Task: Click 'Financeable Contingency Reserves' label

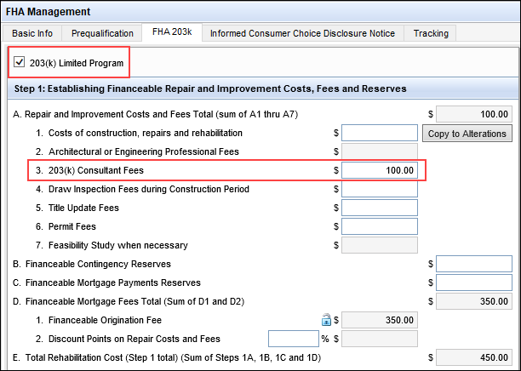Action: pyautogui.click(x=98, y=264)
